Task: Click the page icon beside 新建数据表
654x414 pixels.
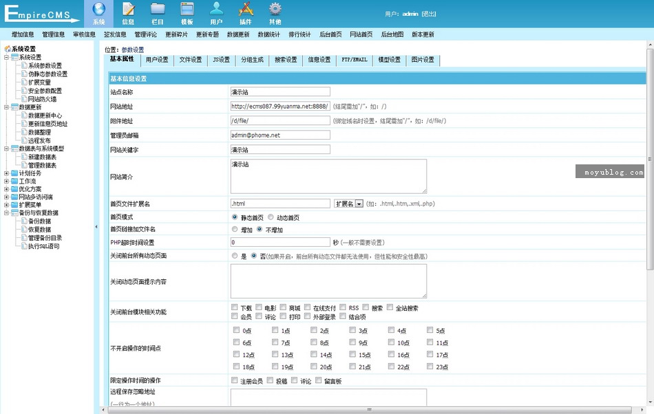Action: click(24, 157)
